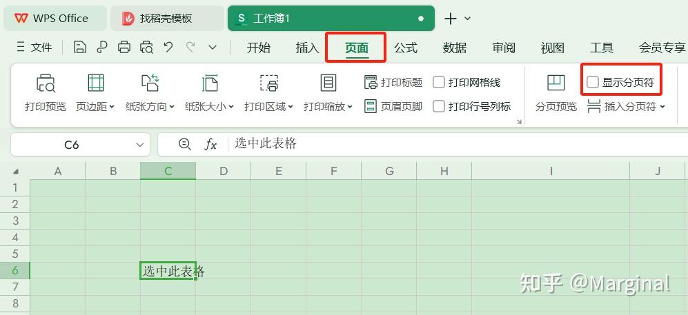
Task: Click the Save As icon beside Save
Action: pyautogui.click(x=102, y=48)
